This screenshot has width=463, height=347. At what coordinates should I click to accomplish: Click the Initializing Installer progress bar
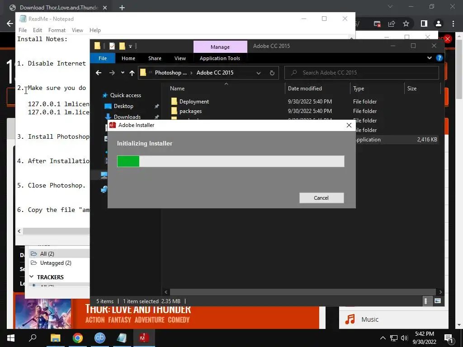pos(231,161)
